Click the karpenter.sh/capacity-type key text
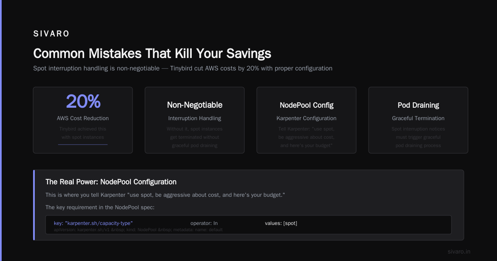Screen dimensions: 497x261 (93, 223)
